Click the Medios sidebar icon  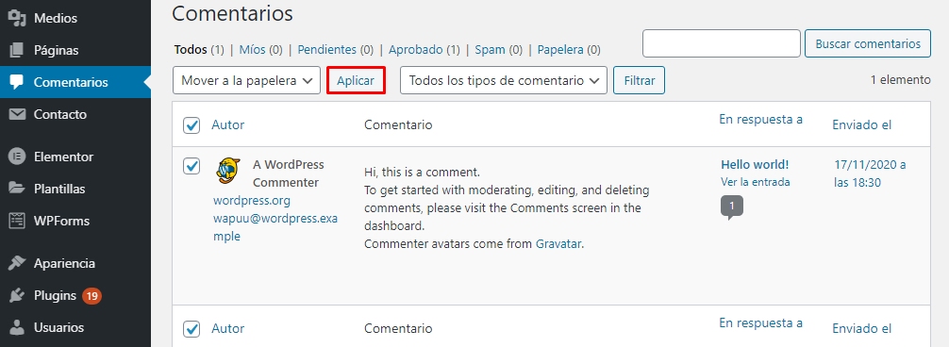click(17, 18)
